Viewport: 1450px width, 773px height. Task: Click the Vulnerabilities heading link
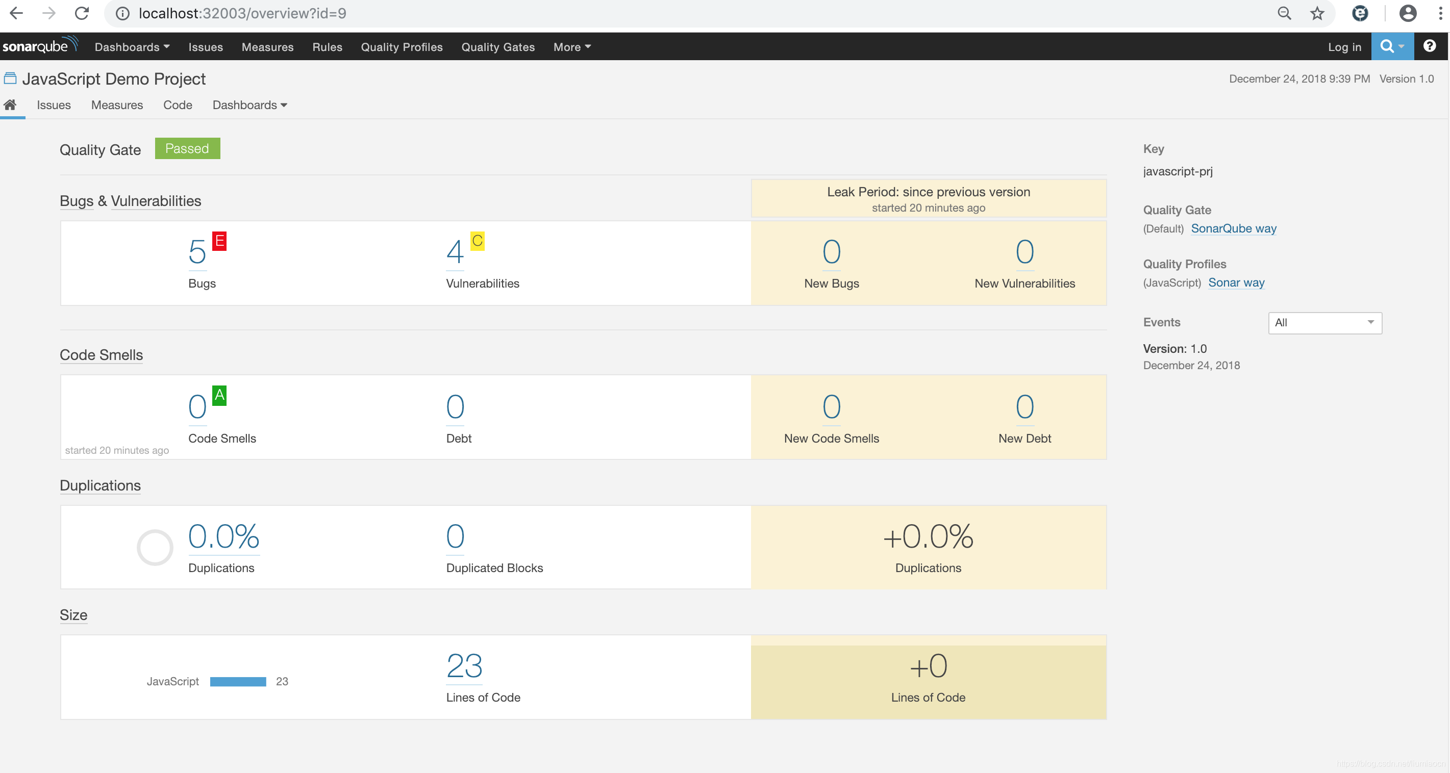pos(156,201)
